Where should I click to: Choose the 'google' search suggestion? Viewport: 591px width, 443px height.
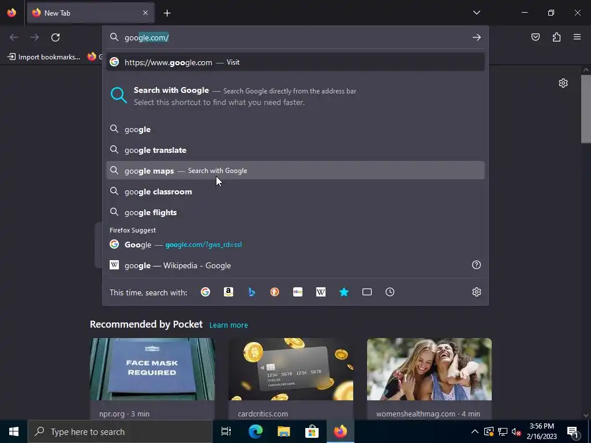(x=295, y=129)
